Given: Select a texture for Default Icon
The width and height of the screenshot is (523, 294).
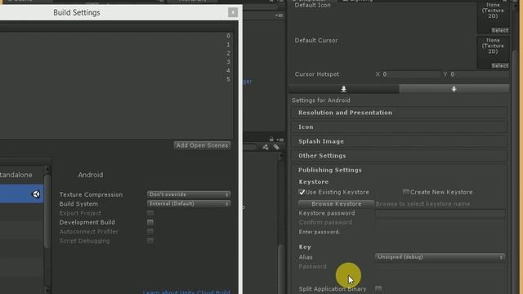Looking at the screenshot, I should 499,30.
